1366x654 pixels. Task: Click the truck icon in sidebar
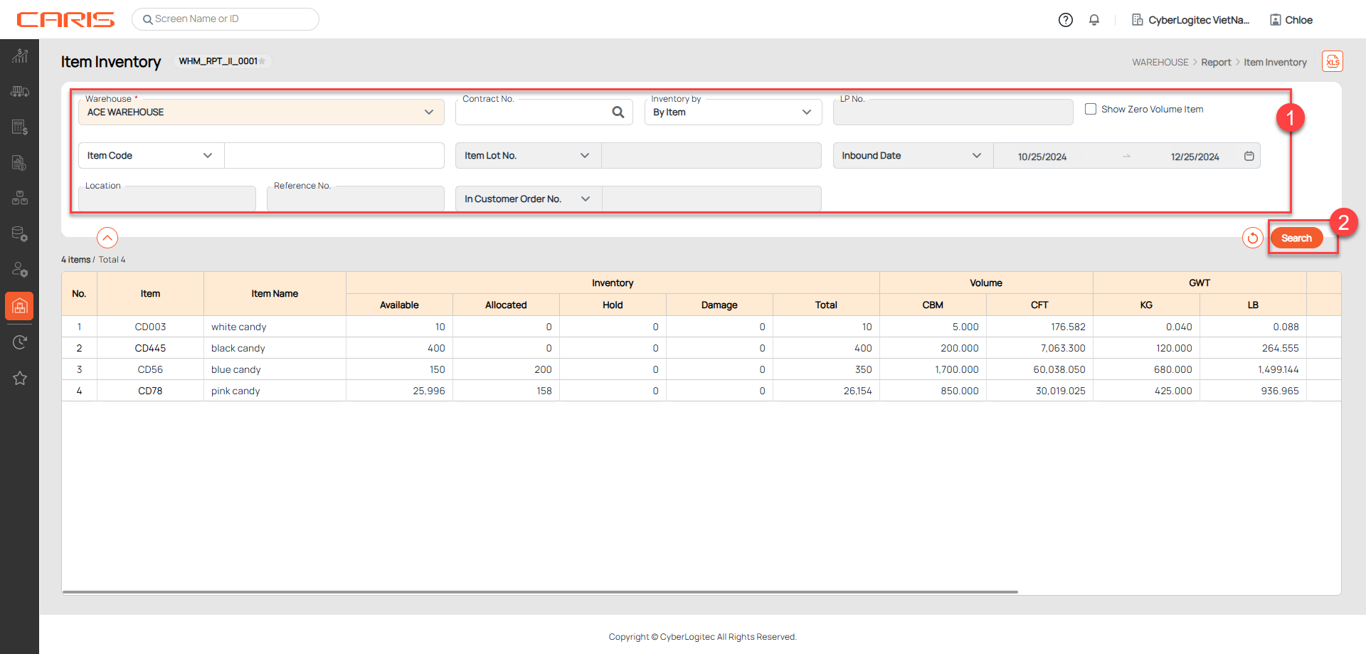pos(20,92)
